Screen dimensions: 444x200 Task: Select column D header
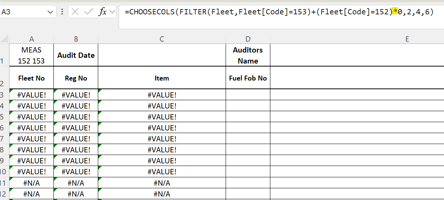(x=248, y=39)
